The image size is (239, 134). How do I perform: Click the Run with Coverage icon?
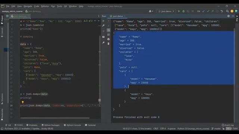188,11
